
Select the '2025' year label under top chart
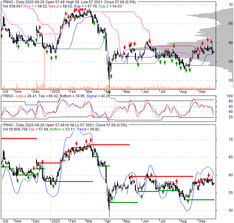point(56,92)
